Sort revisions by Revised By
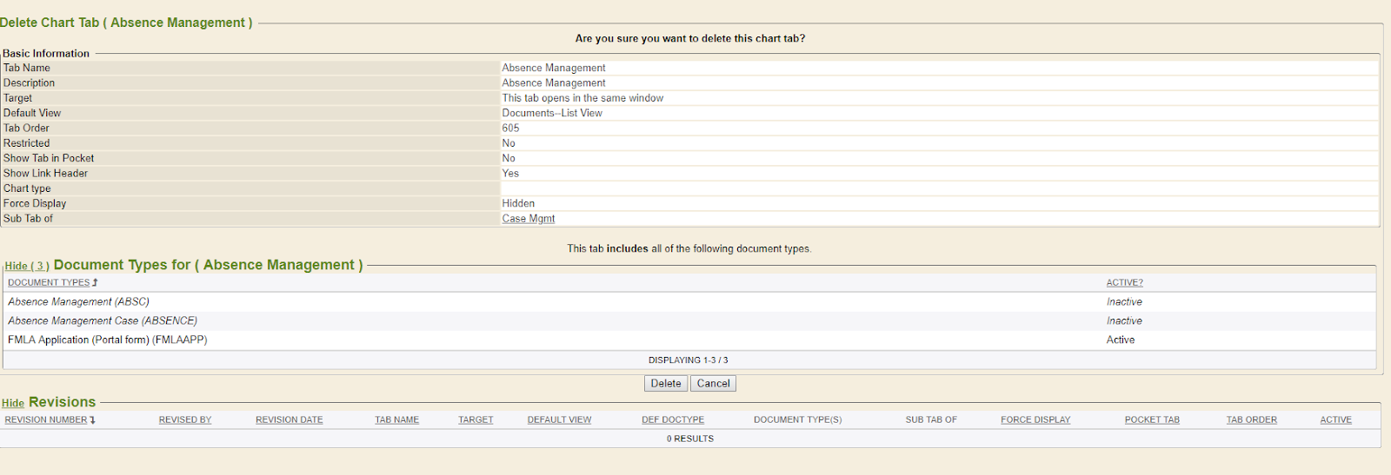Viewport: 1391px width, 475px height. tap(185, 420)
